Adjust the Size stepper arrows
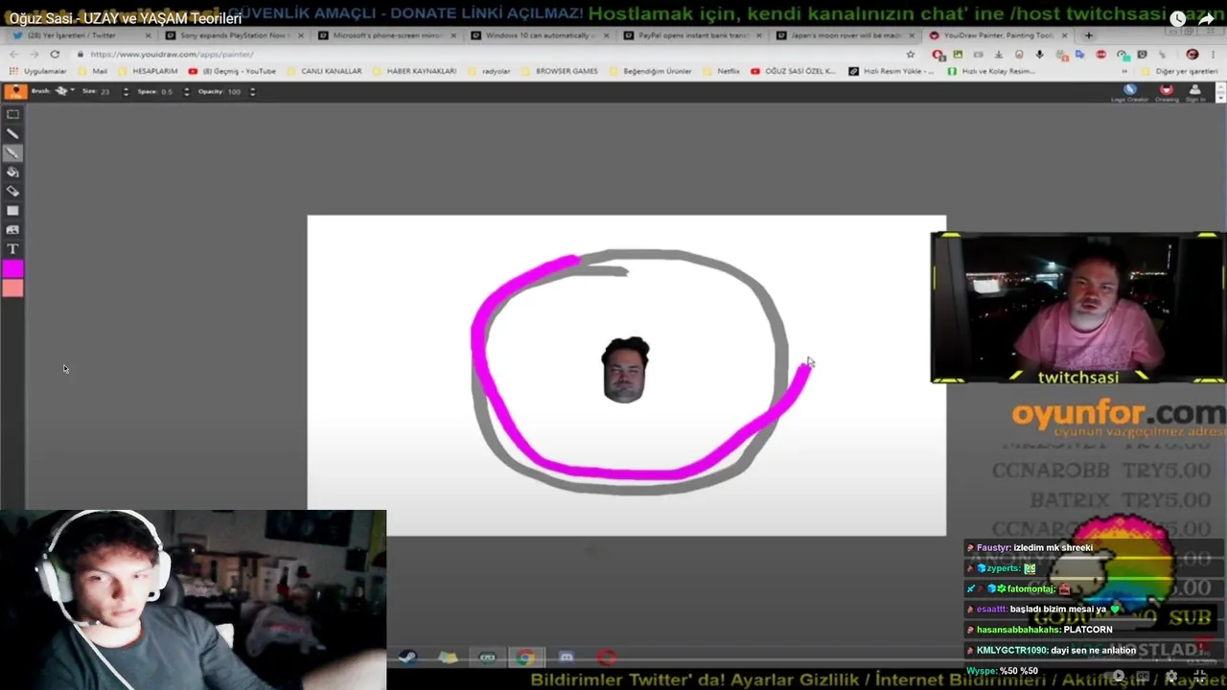This screenshot has height=690, width=1227. coord(126,91)
